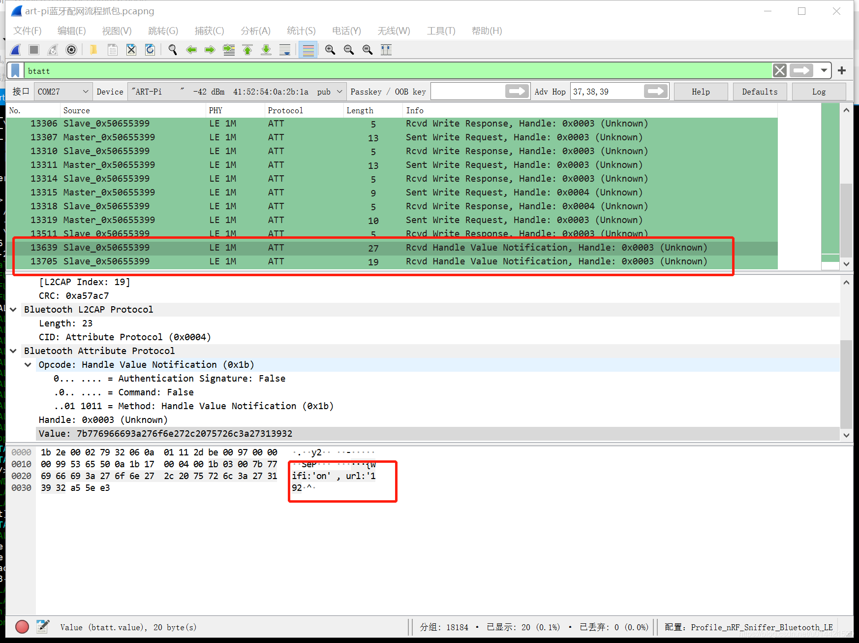The width and height of the screenshot is (859, 643).
Task: Clear the btatt display filter
Action: pyautogui.click(x=780, y=70)
